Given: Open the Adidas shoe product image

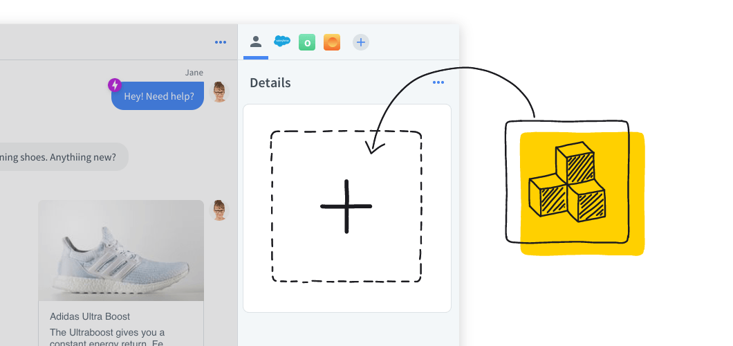Looking at the screenshot, I should coord(121,251).
